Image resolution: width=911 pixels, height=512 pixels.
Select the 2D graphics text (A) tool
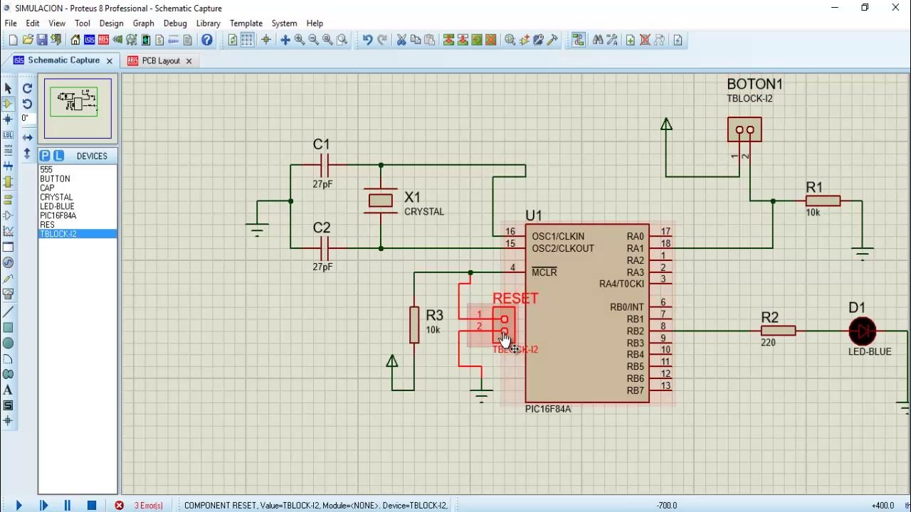(x=8, y=390)
